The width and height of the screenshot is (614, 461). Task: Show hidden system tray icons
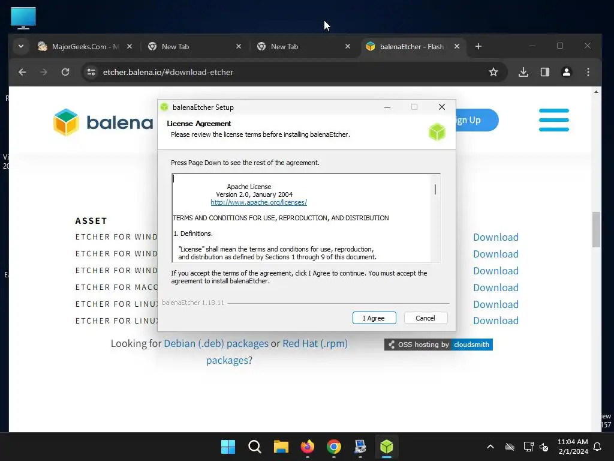tap(490, 447)
